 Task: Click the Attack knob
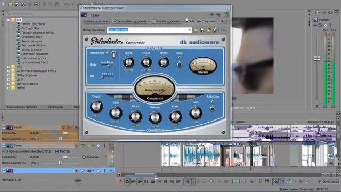pyautogui.click(x=135, y=116)
